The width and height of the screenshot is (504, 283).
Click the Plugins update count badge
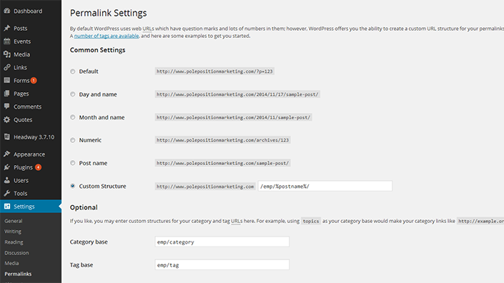pos(39,167)
